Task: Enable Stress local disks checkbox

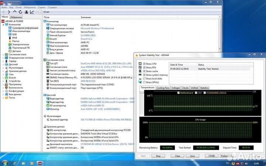Action: point(144,79)
